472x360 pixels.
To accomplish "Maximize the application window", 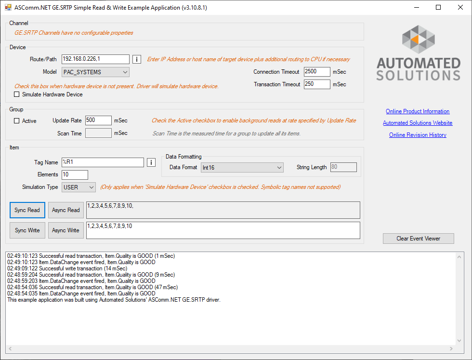I will (438, 8).
